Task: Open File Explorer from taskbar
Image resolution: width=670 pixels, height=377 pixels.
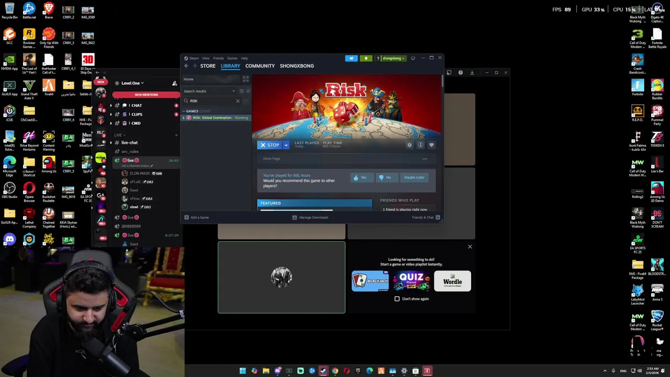Action: [266, 371]
